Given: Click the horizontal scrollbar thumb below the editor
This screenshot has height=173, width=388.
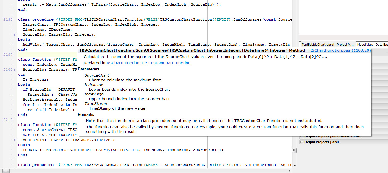Looking at the screenshot, I should click(x=6, y=171).
